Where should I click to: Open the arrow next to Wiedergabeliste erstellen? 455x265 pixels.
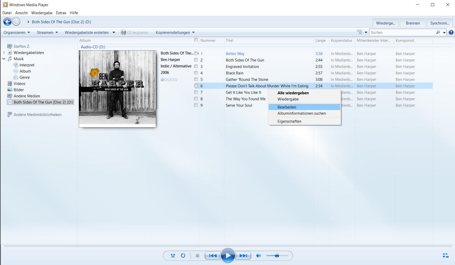point(114,33)
